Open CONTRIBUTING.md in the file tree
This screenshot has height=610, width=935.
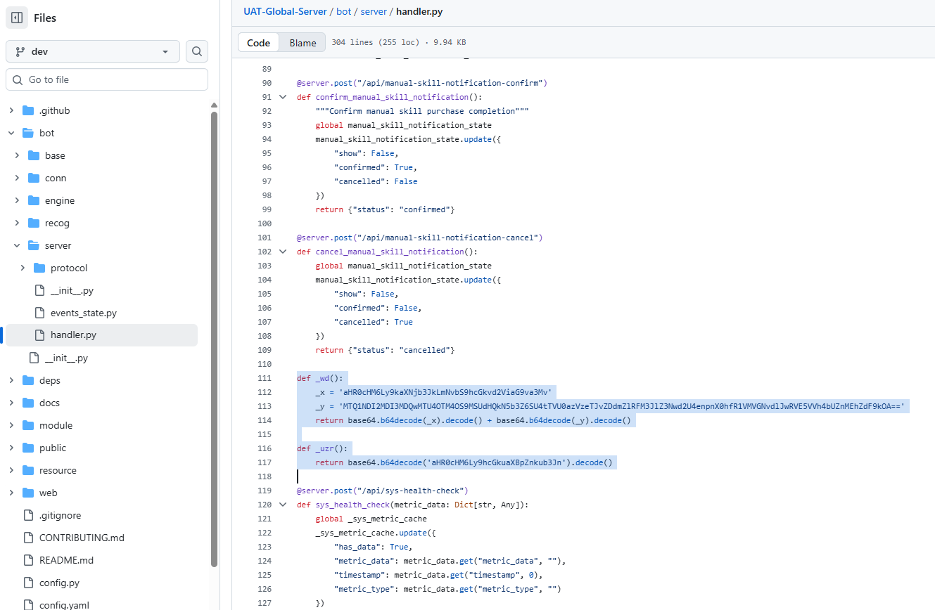pyautogui.click(x=82, y=538)
